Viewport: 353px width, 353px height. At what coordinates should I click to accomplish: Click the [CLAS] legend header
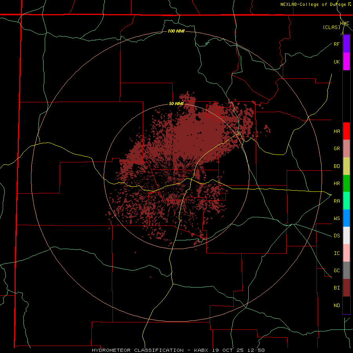tap(331, 27)
